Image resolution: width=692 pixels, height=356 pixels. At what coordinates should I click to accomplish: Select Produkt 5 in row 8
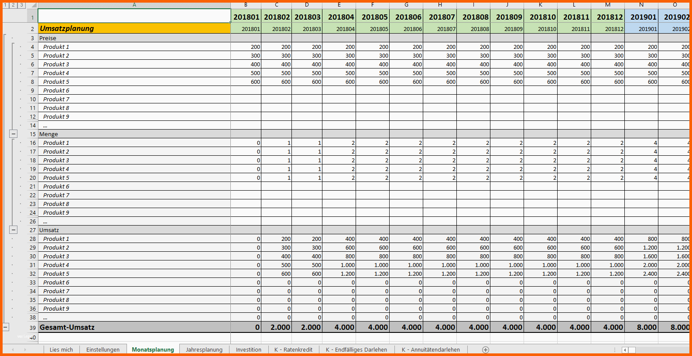[134, 82]
